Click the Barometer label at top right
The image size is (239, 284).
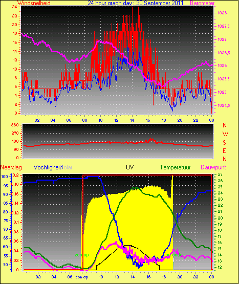point(202,3)
